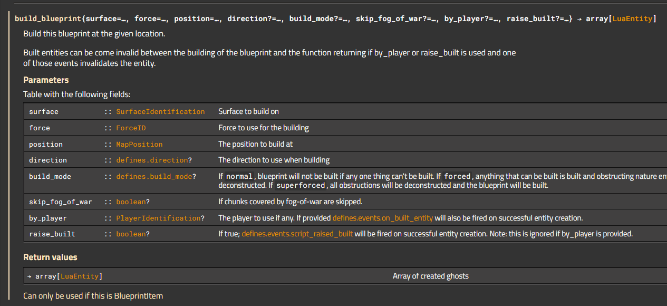Select the skip_fog_of_war parameter name
Screen dimensions: 667x306
pos(60,202)
